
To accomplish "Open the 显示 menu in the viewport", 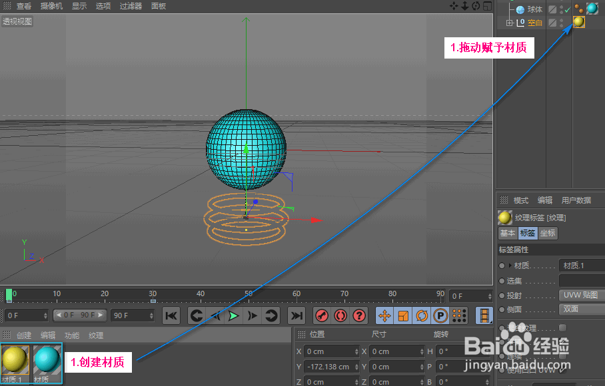I will [78, 6].
